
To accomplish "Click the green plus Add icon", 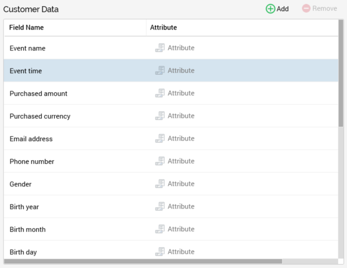I will (270, 10).
